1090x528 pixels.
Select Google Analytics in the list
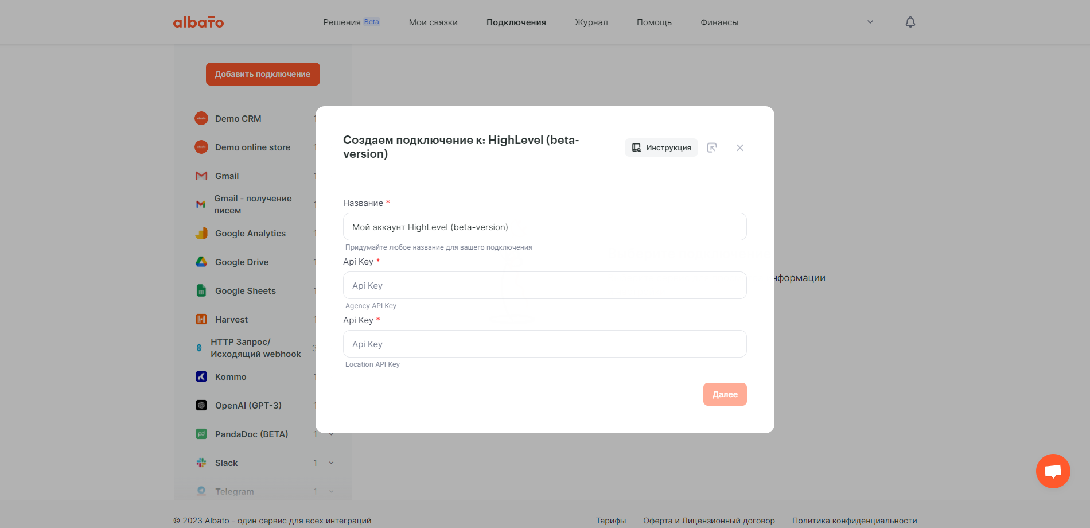(250, 233)
